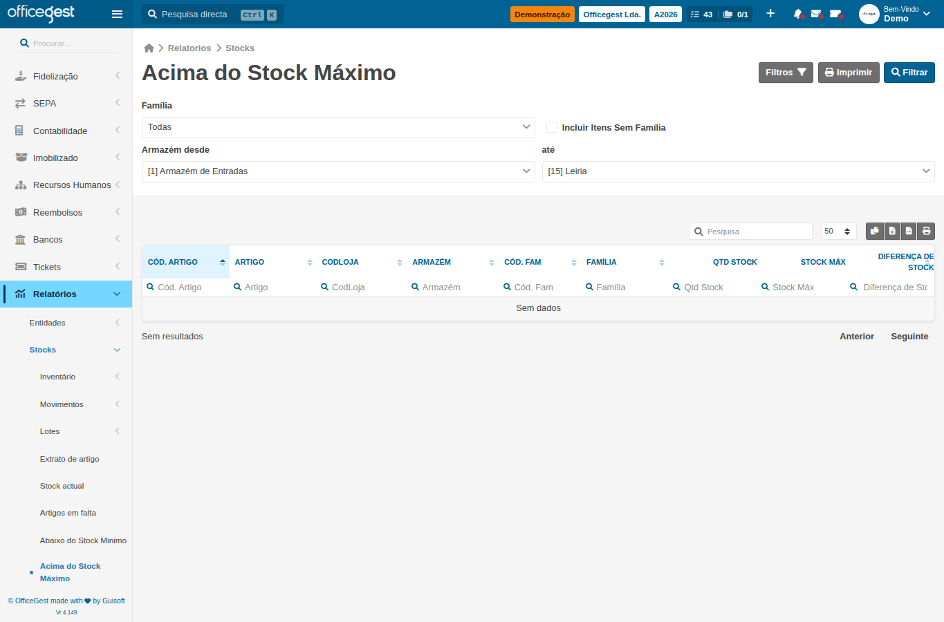Open the Armazém desde dropdown
This screenshot has width=944, height=622.
point(338,171)
